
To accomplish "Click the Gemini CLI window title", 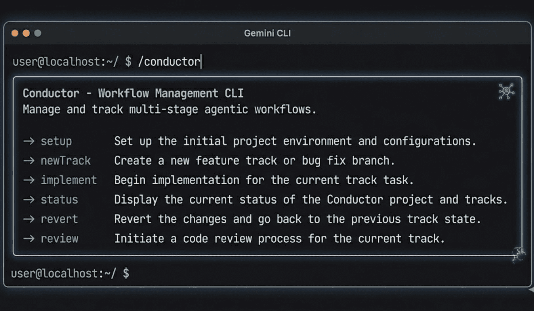I will click(x=267, y=33).
